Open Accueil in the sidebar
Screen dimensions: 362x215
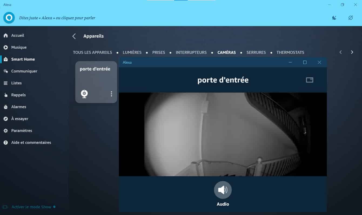(x=18, y=35)
